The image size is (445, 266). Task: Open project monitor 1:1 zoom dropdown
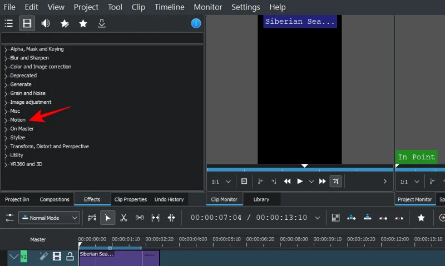[410, 182]
